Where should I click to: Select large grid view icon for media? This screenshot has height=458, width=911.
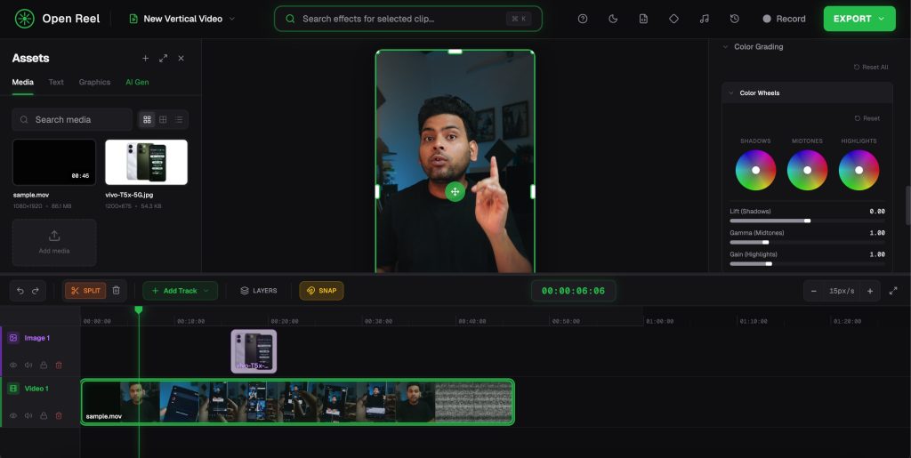[147, 119]
